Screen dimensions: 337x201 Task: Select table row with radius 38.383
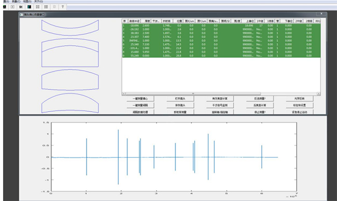pyautogui.click(x=221, y=33)
